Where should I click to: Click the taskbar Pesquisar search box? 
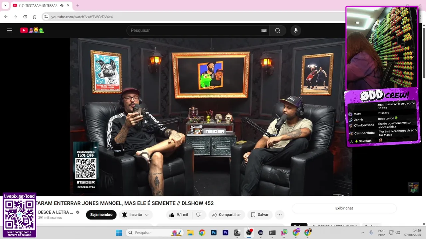pyautogui.click(x=155, y=233)
